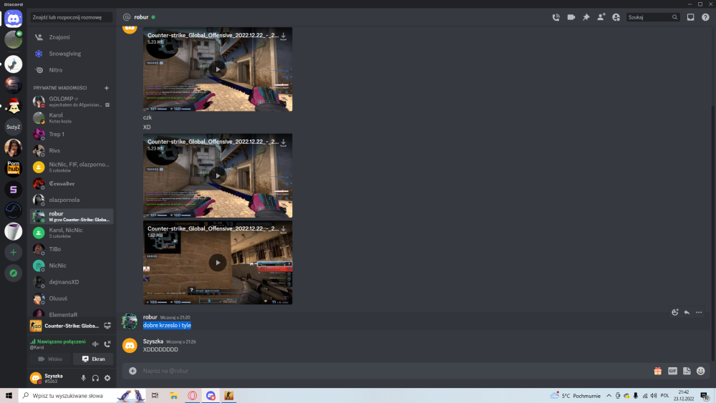This screenshot has height=403, width=716.
Task: Deafen with the headphones toggle
Action: pyautogui.click(x=95, y=378)
